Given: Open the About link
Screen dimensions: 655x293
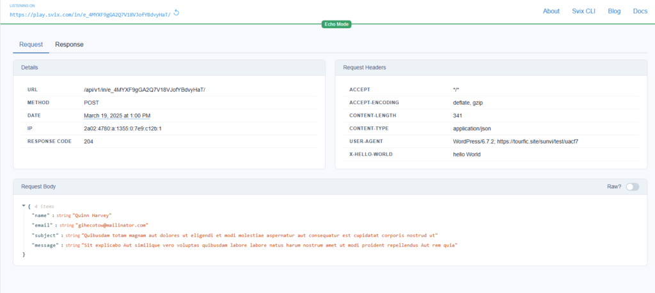Looking at the screenshot, I should click(551, 11).
